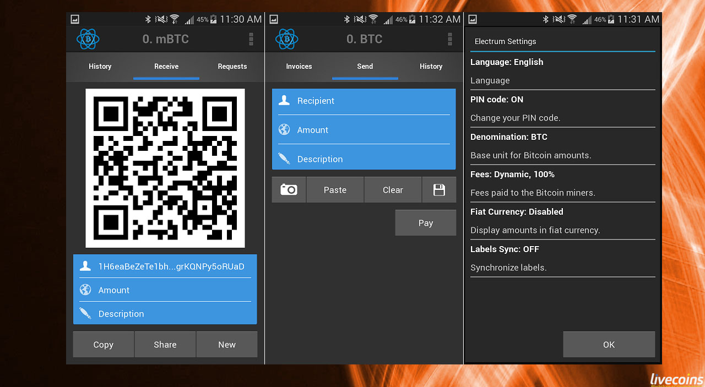Select the Receive tab

(x=166, y=66)
